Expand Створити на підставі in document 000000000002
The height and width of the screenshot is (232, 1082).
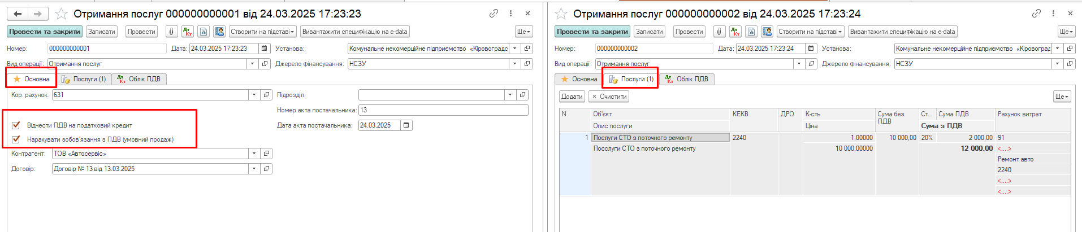pyautogui.click(x=810, y=32)
